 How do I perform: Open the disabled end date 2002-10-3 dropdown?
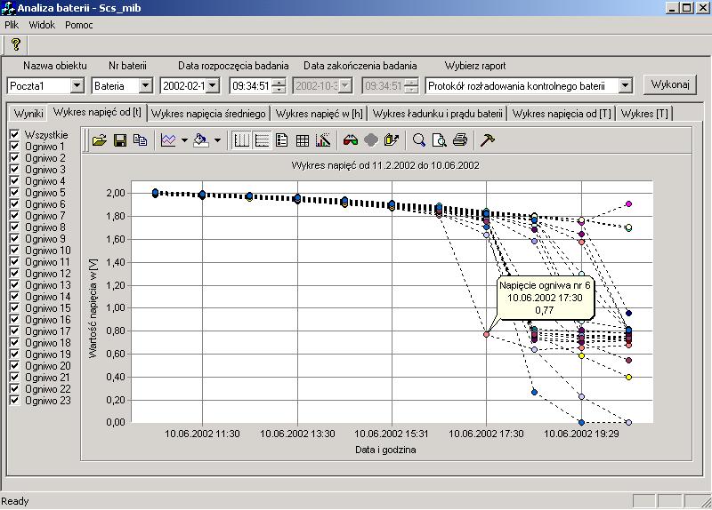345,85
